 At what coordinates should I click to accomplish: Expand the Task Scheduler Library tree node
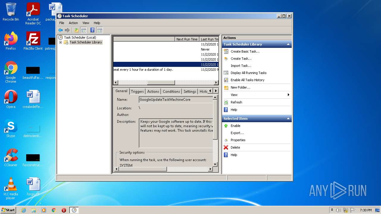coord(60,42)
